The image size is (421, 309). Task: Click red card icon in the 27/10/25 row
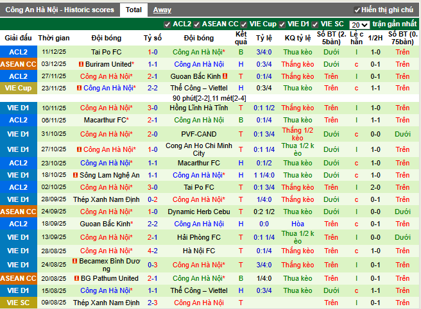click(x=80, y=149)
